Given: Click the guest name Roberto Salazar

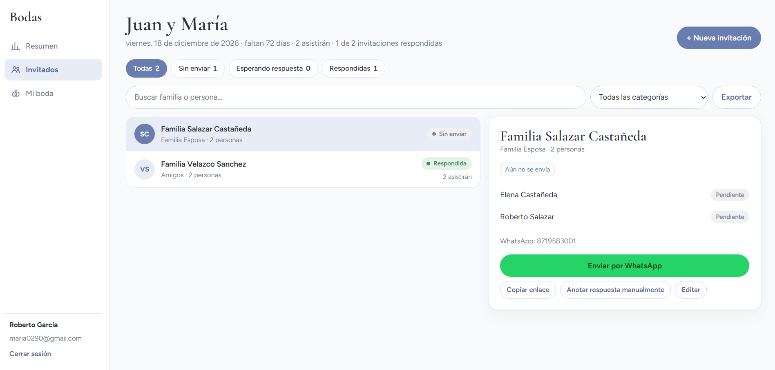Looking at the screenshot, I should click(x=527, y=217).
